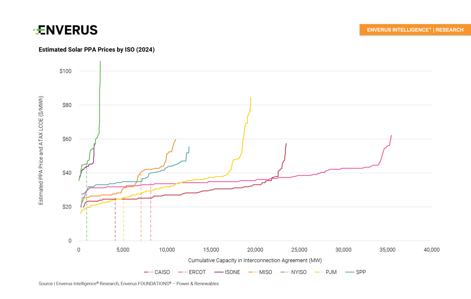Toggle the ERCOT legend entry
This screenshot has height=299, width=471.
tap(192, 272)
